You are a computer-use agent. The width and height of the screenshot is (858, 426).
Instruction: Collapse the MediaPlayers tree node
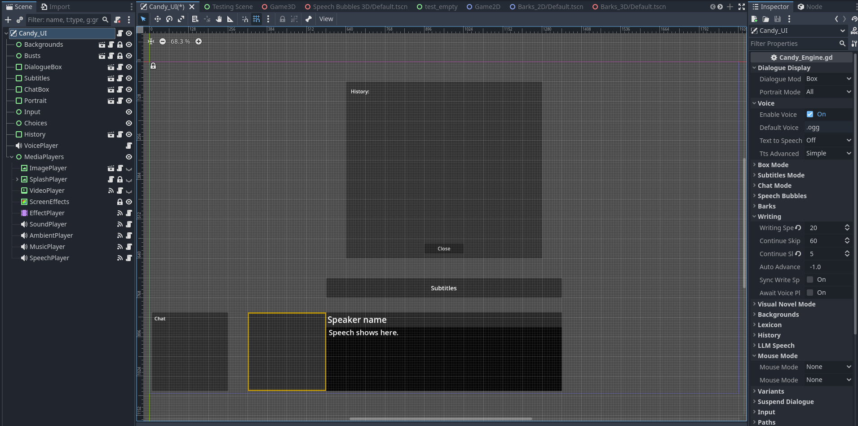12,157
